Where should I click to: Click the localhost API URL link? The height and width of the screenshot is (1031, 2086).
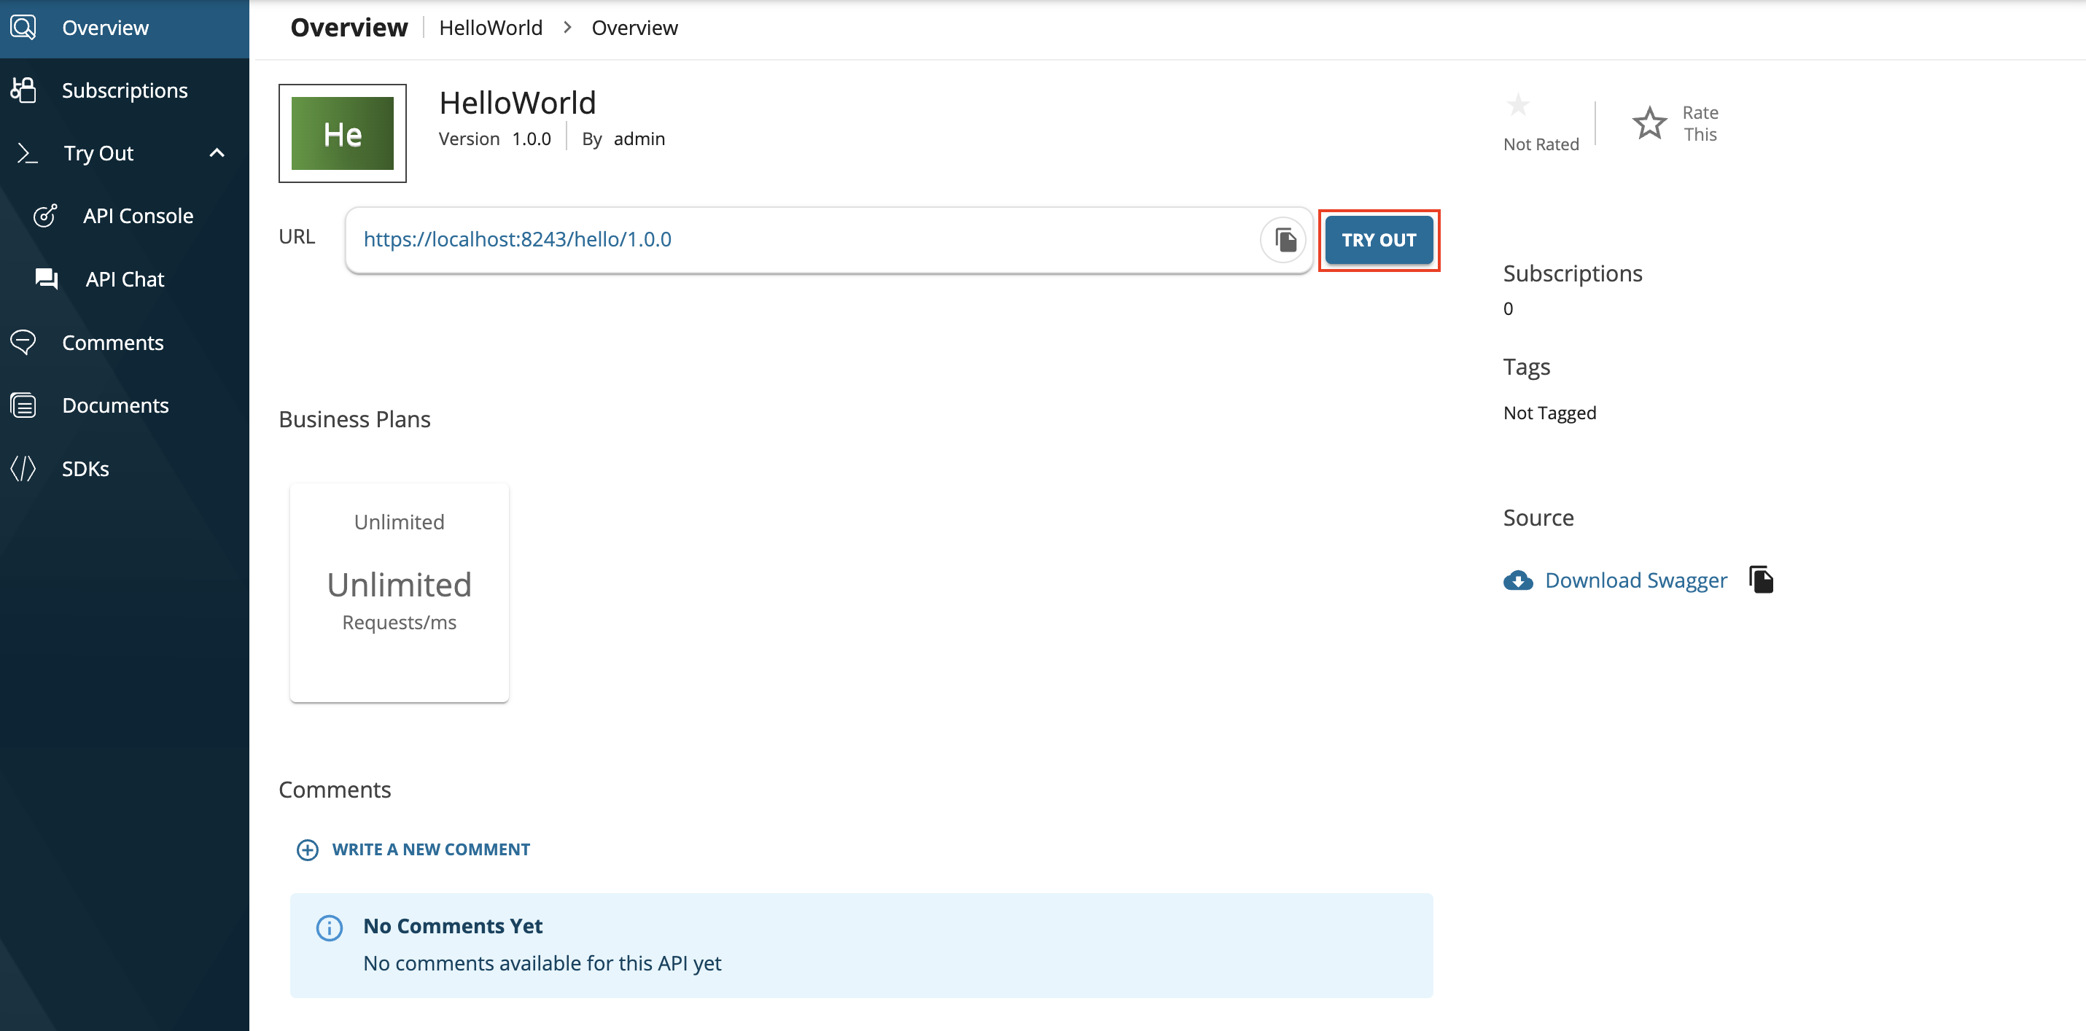coord(517,240)
